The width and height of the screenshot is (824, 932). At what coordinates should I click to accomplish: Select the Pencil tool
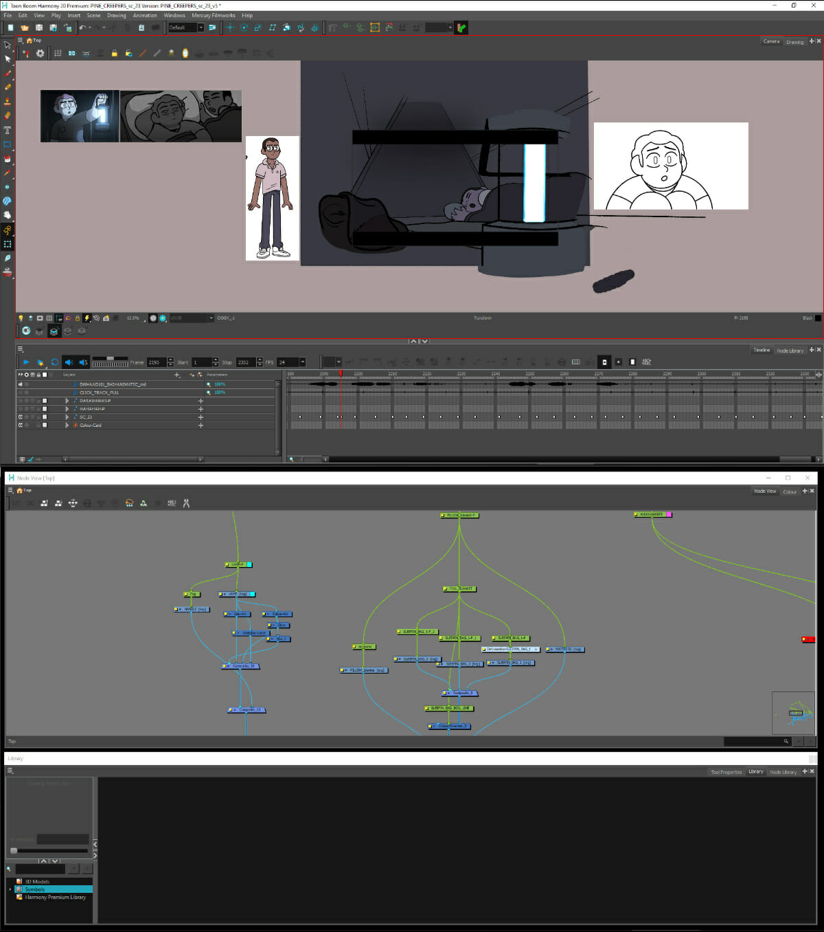8,87
